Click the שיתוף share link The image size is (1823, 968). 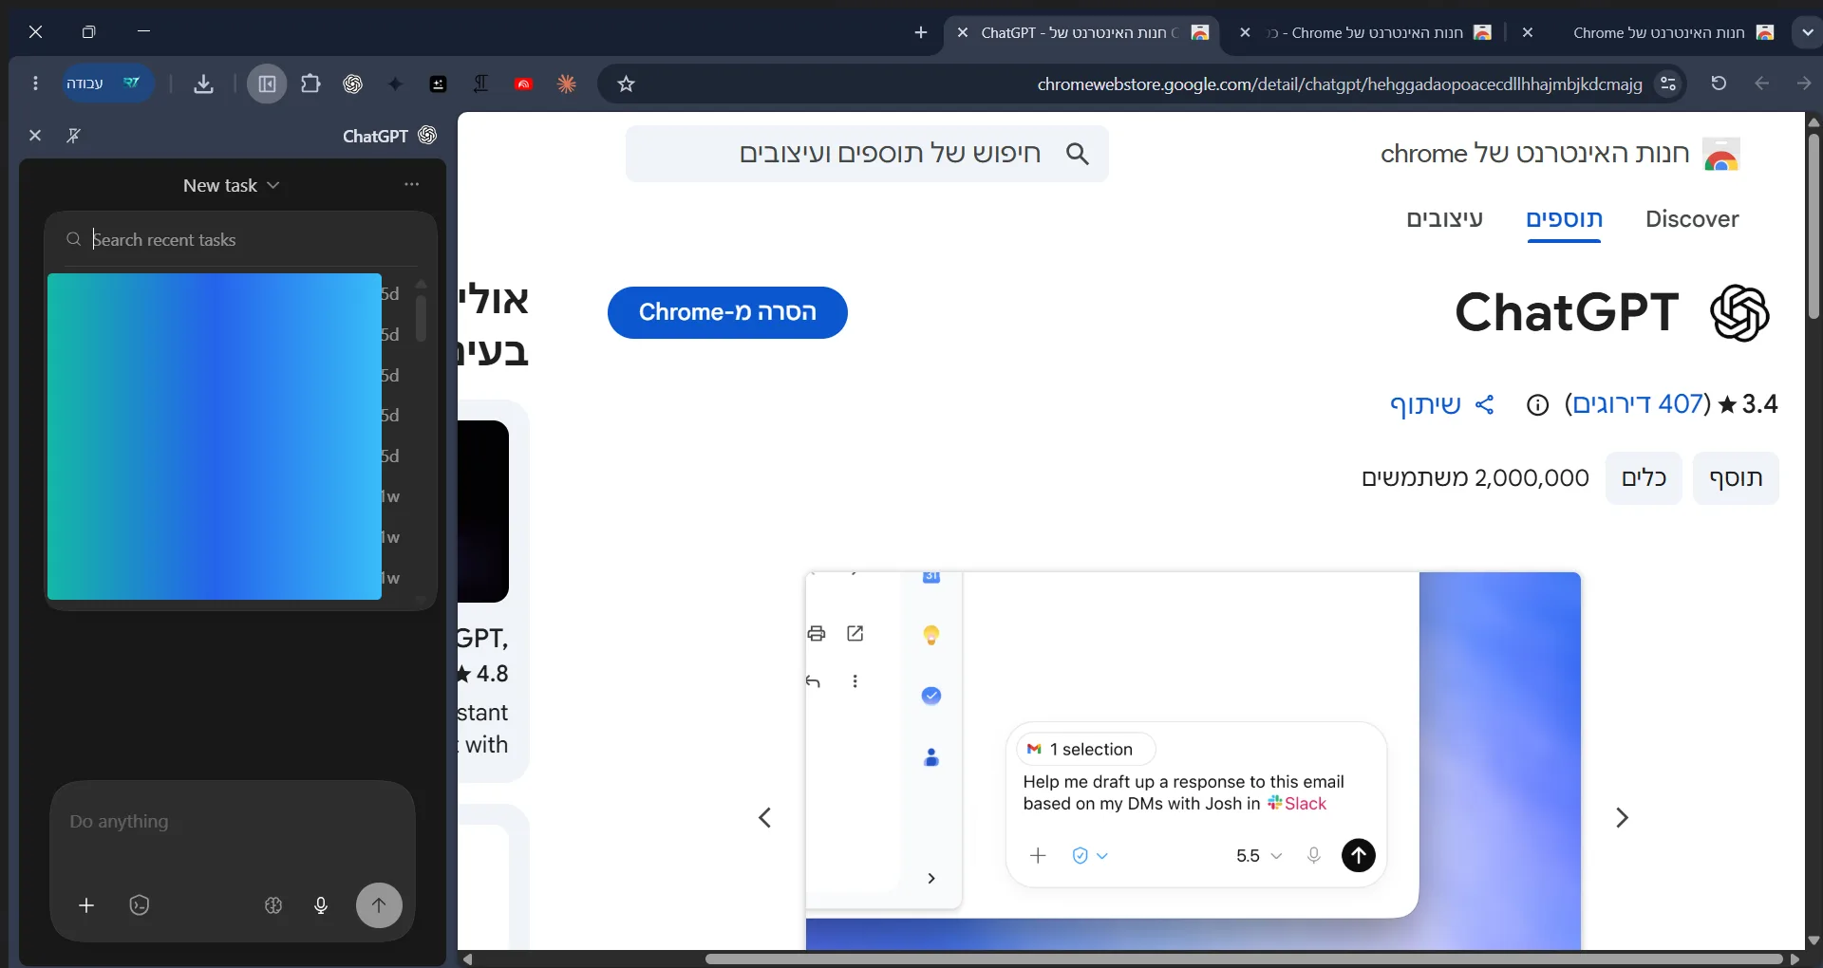pyautogui.click(x=1441, y=405)
